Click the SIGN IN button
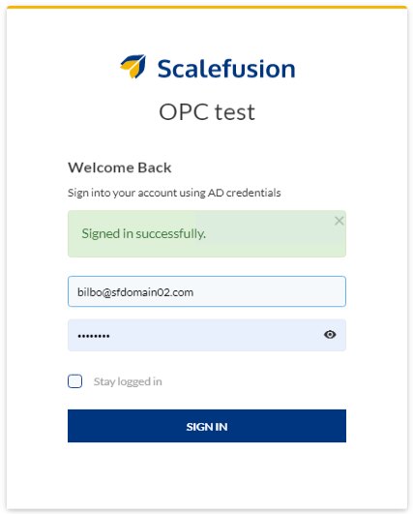413x514 pixels. point(207,426)
